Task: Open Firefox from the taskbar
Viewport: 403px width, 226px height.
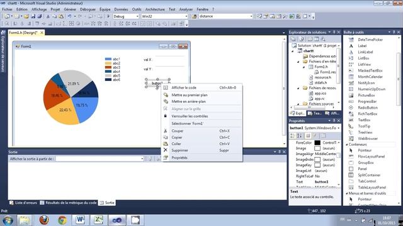Action: click(x=44, y=220)
